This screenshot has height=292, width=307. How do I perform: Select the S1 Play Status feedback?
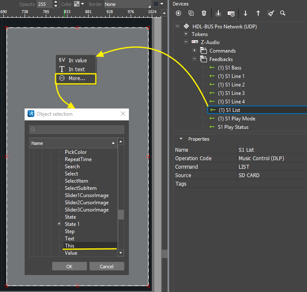(233, 127)
